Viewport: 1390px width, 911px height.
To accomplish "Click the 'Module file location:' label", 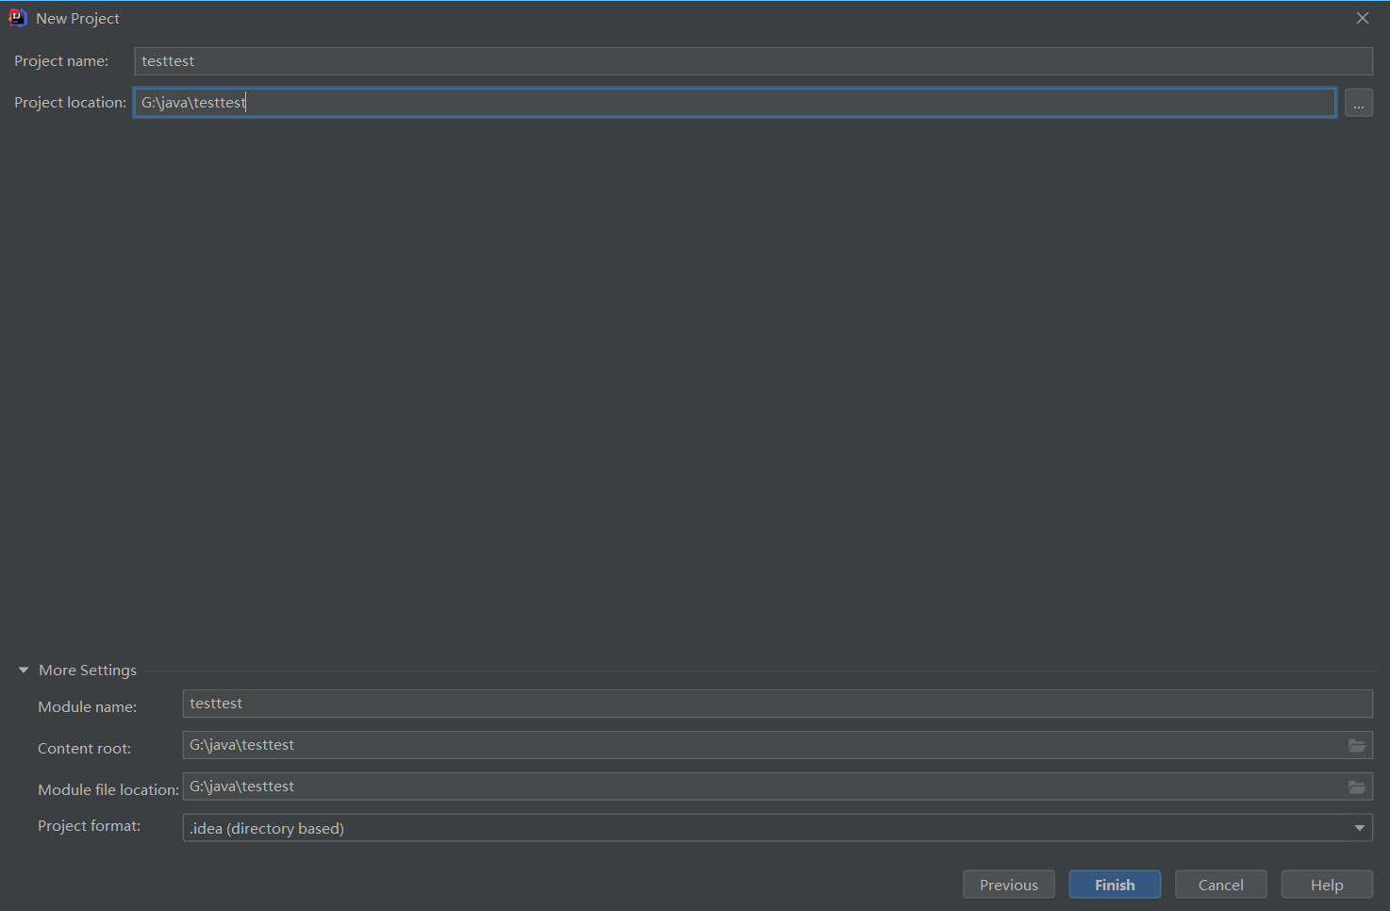I will (x=108, y=790).
